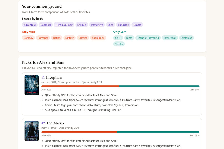This screenshot has width=224, height=149.
Task: Select Alex's Romance tag
Action: click(x=43, y=38)
